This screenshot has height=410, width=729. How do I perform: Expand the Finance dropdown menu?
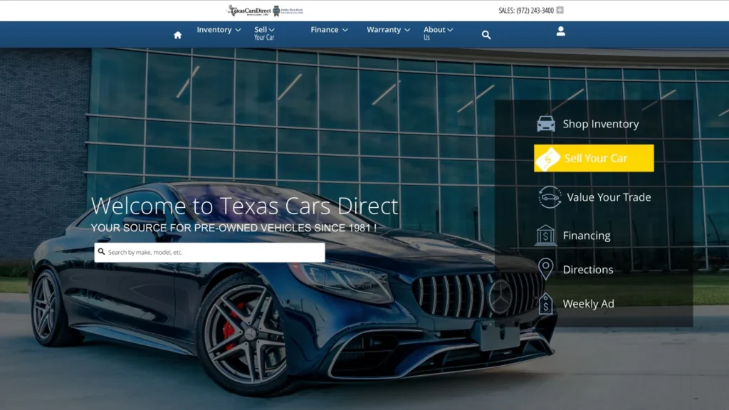click(x=329, y=30)
